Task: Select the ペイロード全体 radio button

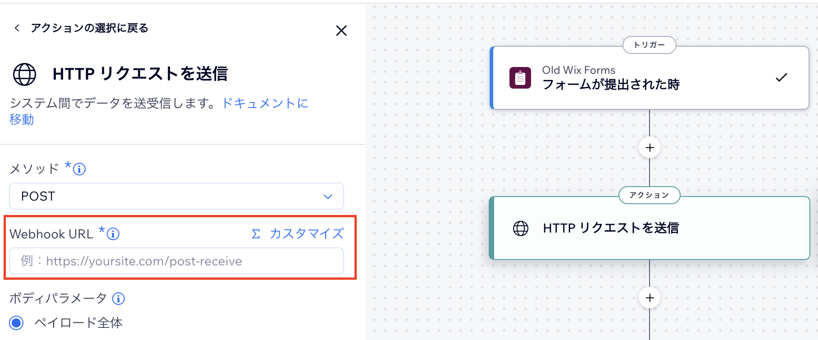Action: (x=17, y=322)
